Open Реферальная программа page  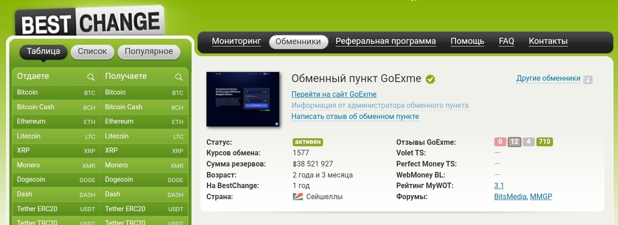click(386, 41)
